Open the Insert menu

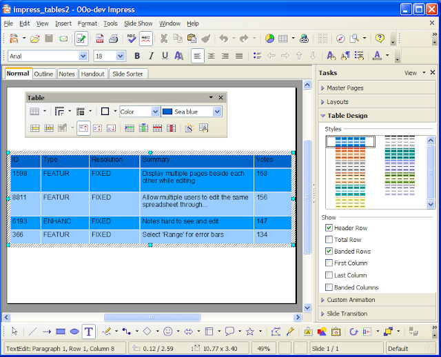63,23
